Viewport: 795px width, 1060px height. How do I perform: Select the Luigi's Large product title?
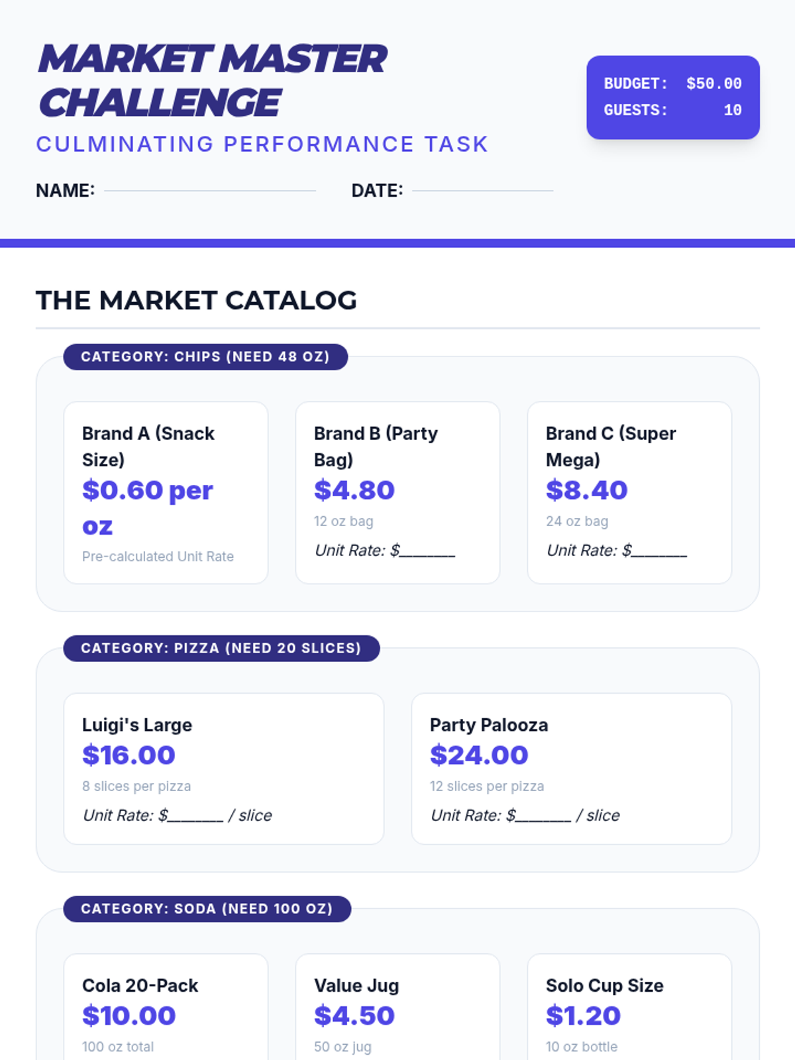pos(137,725)
